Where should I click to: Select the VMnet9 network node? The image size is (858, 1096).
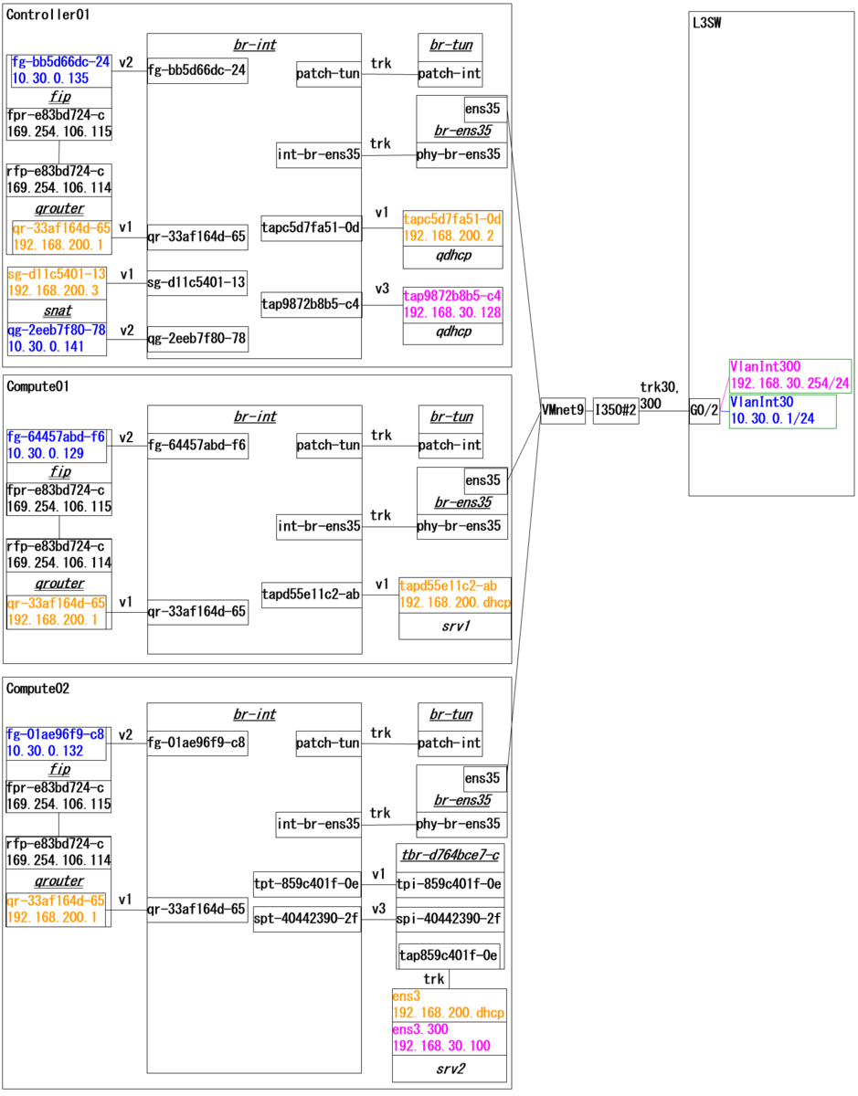tap(561, 411)
